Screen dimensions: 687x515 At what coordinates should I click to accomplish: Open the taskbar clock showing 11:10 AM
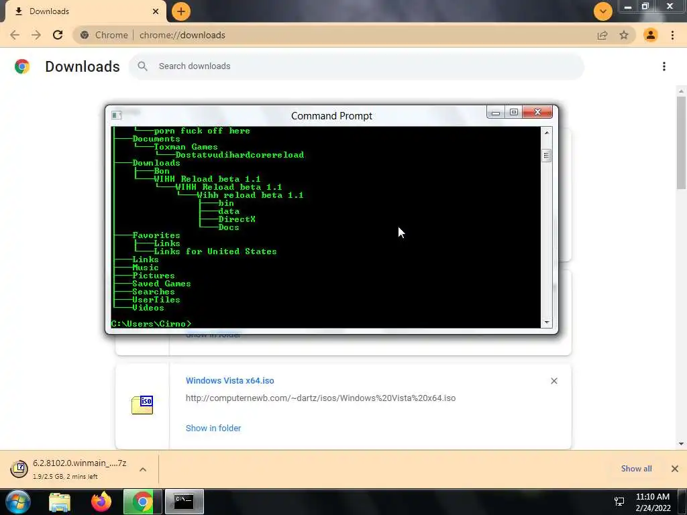[x=653, y=502]
